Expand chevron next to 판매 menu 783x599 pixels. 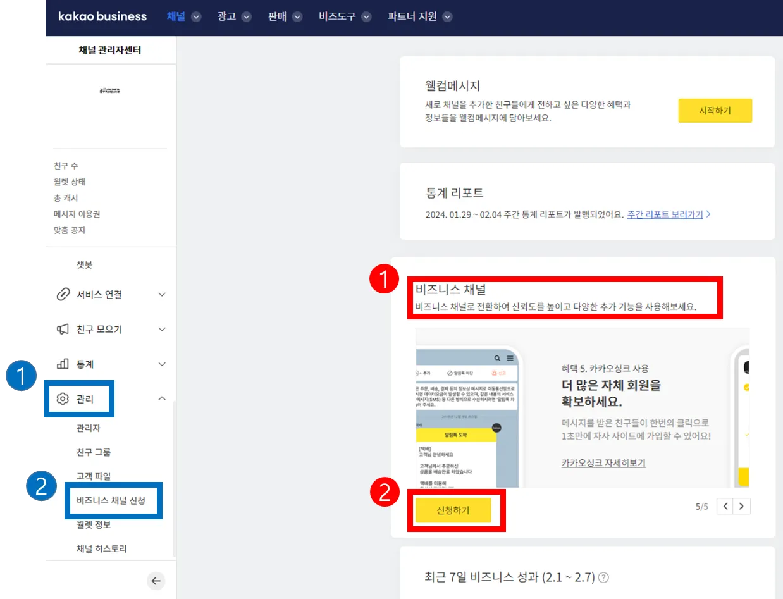click(x=297, y=17)
